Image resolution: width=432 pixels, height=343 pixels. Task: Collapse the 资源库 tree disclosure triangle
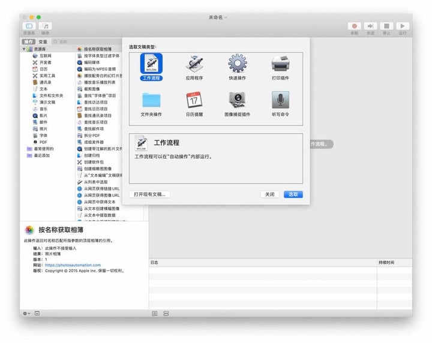[24, 49]
